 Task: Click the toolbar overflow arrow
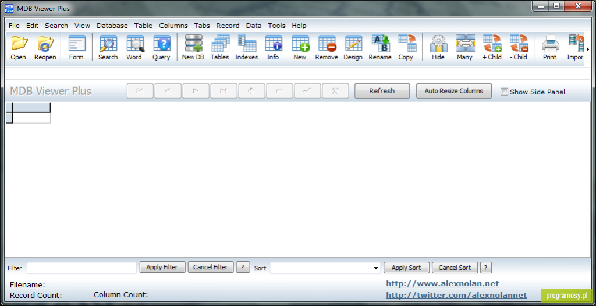tap(588, 49)
